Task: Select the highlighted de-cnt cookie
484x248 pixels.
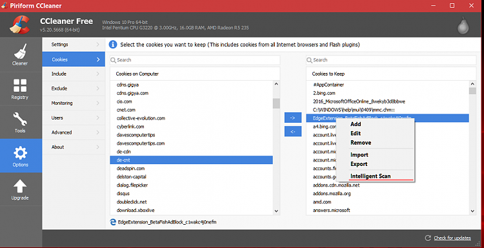Action: pos(192,160)
